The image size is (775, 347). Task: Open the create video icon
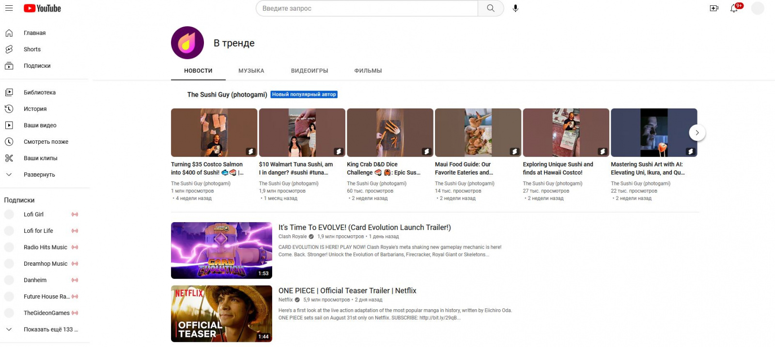(714, 8)
